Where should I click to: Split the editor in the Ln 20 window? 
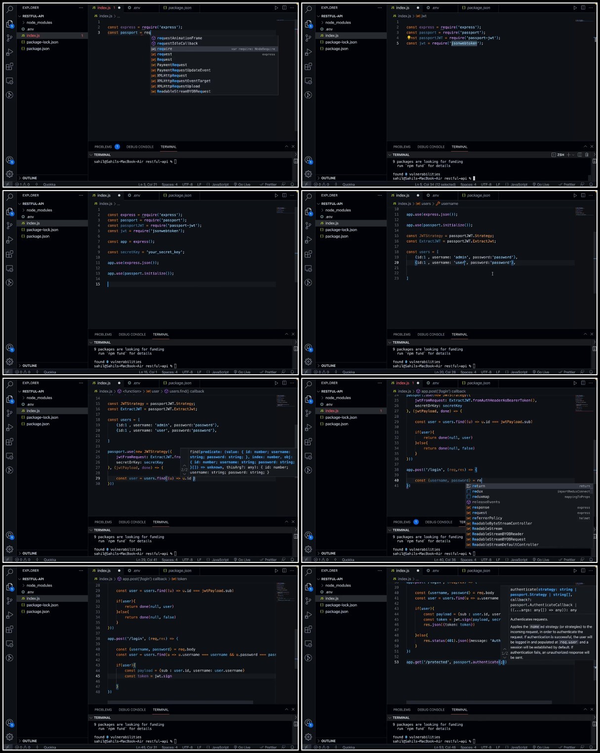(583, 195)
